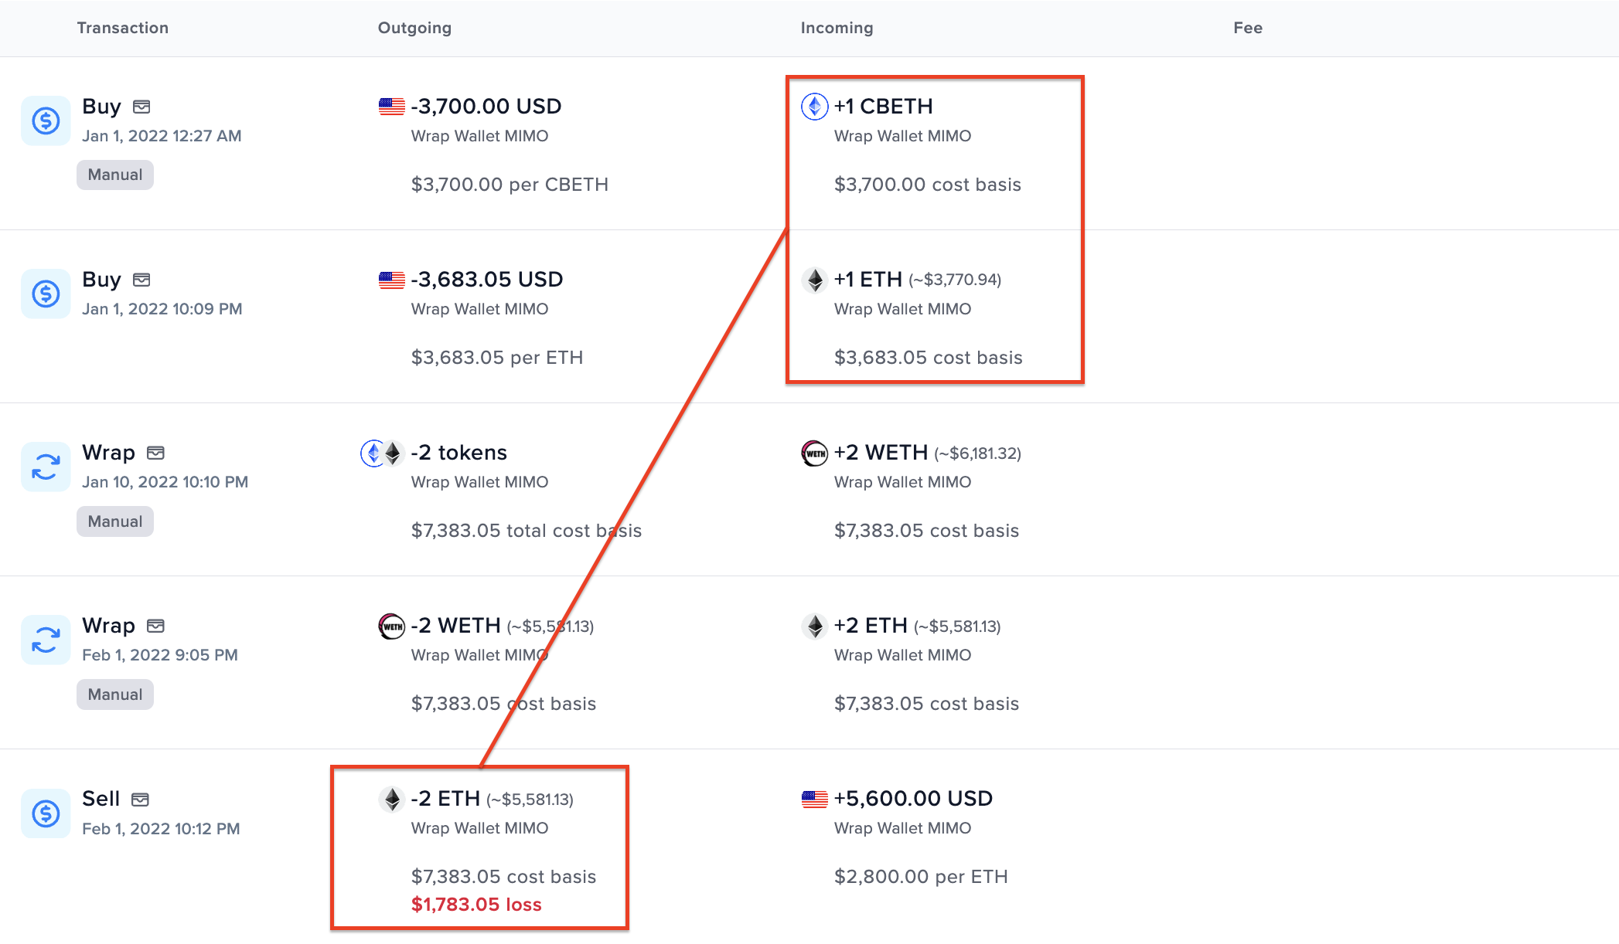
Task: Click the Manual tag under the Jan 10 Wrap
Action: coord(115,521)
